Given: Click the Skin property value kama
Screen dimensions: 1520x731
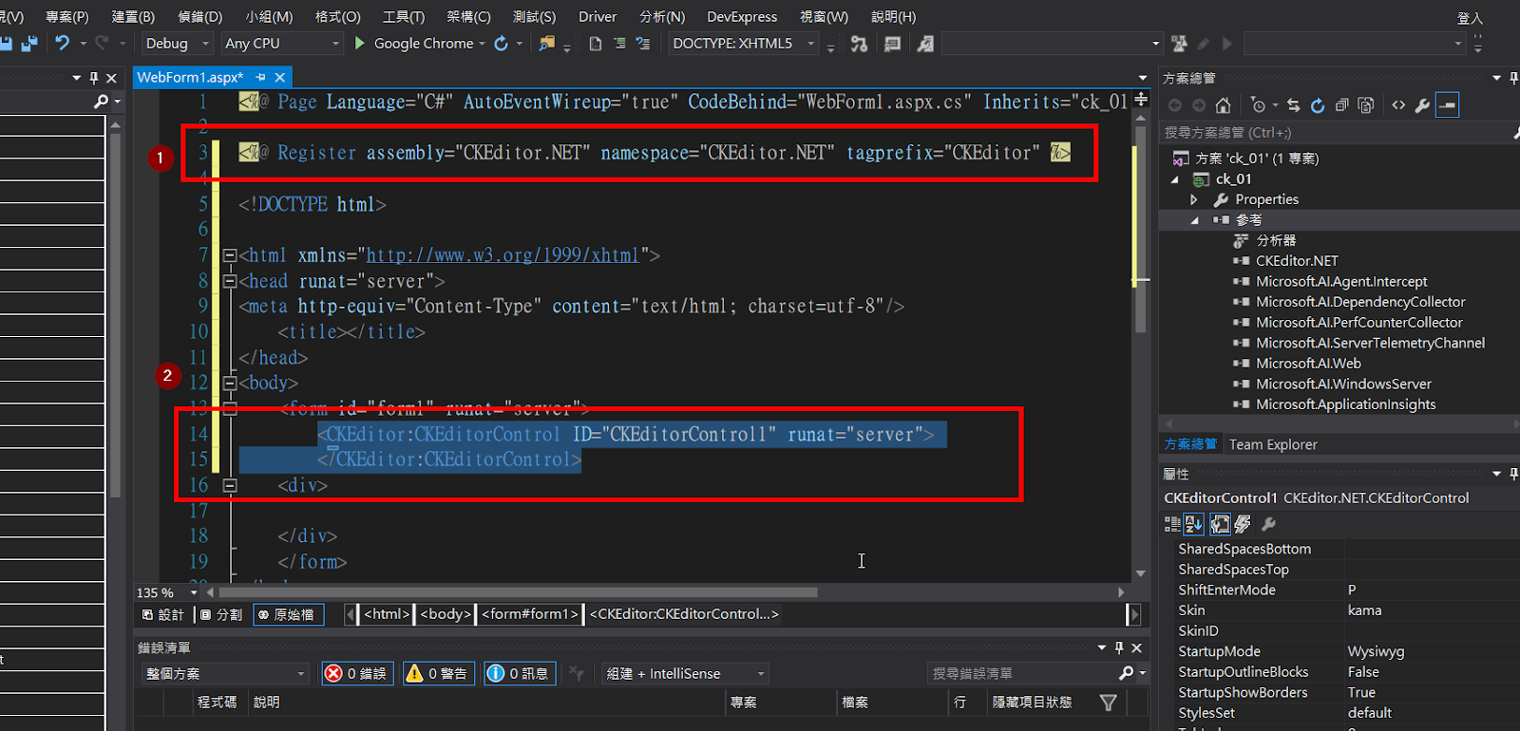Looking at the screenshot, I should 1364,610.
